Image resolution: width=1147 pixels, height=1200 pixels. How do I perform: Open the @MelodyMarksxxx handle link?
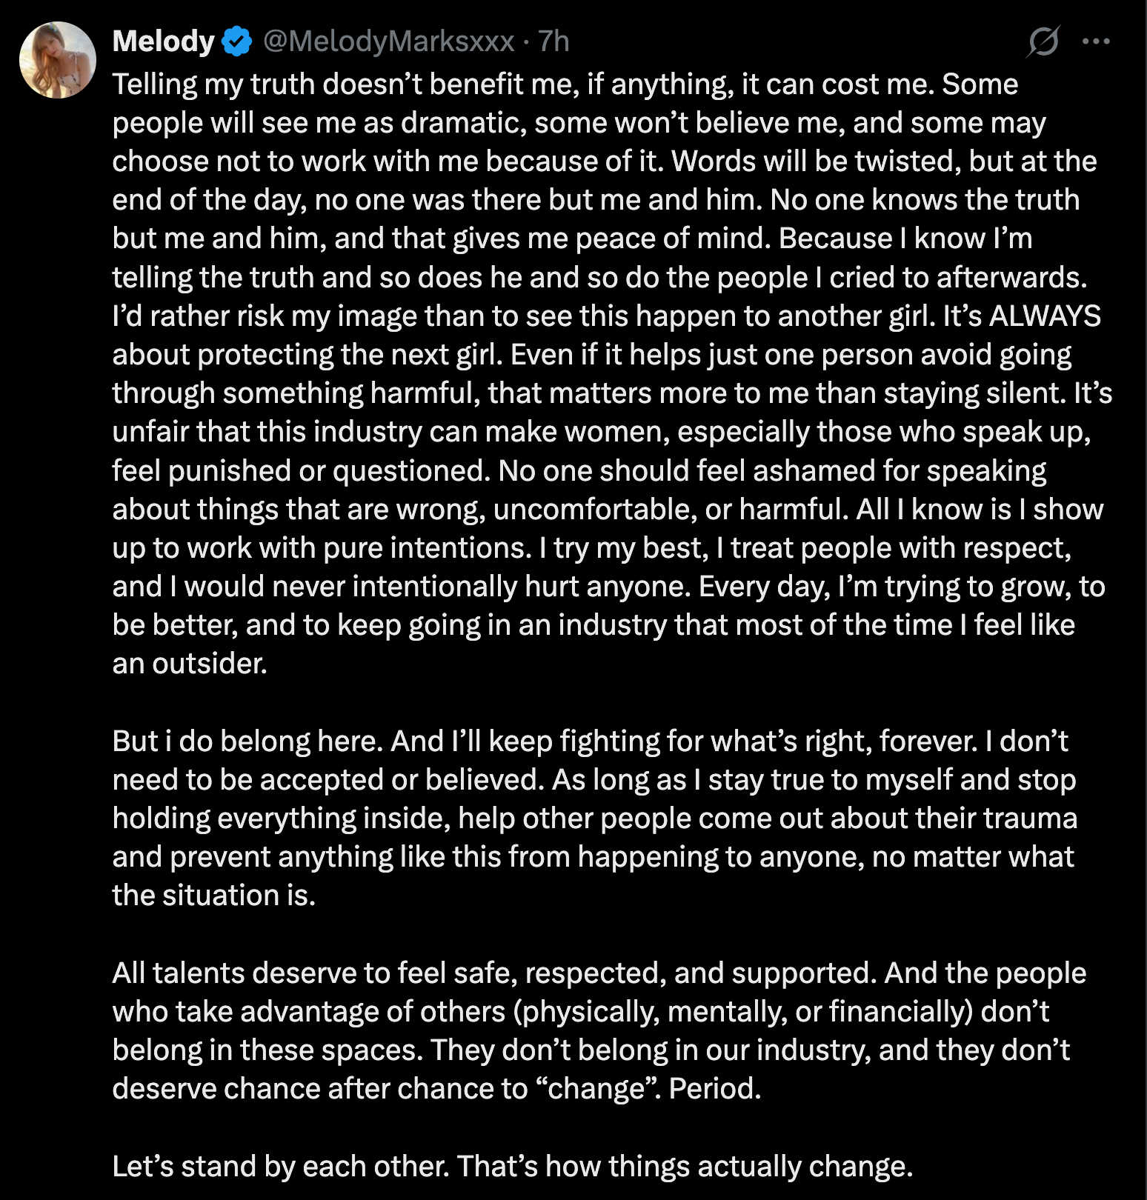click(x=388, y=41)
